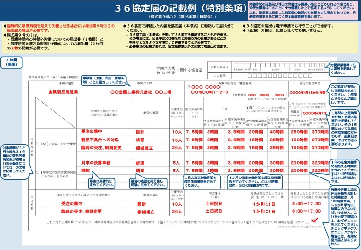
Task: Click 320時間 in the 購買 row
Action: 320,171
